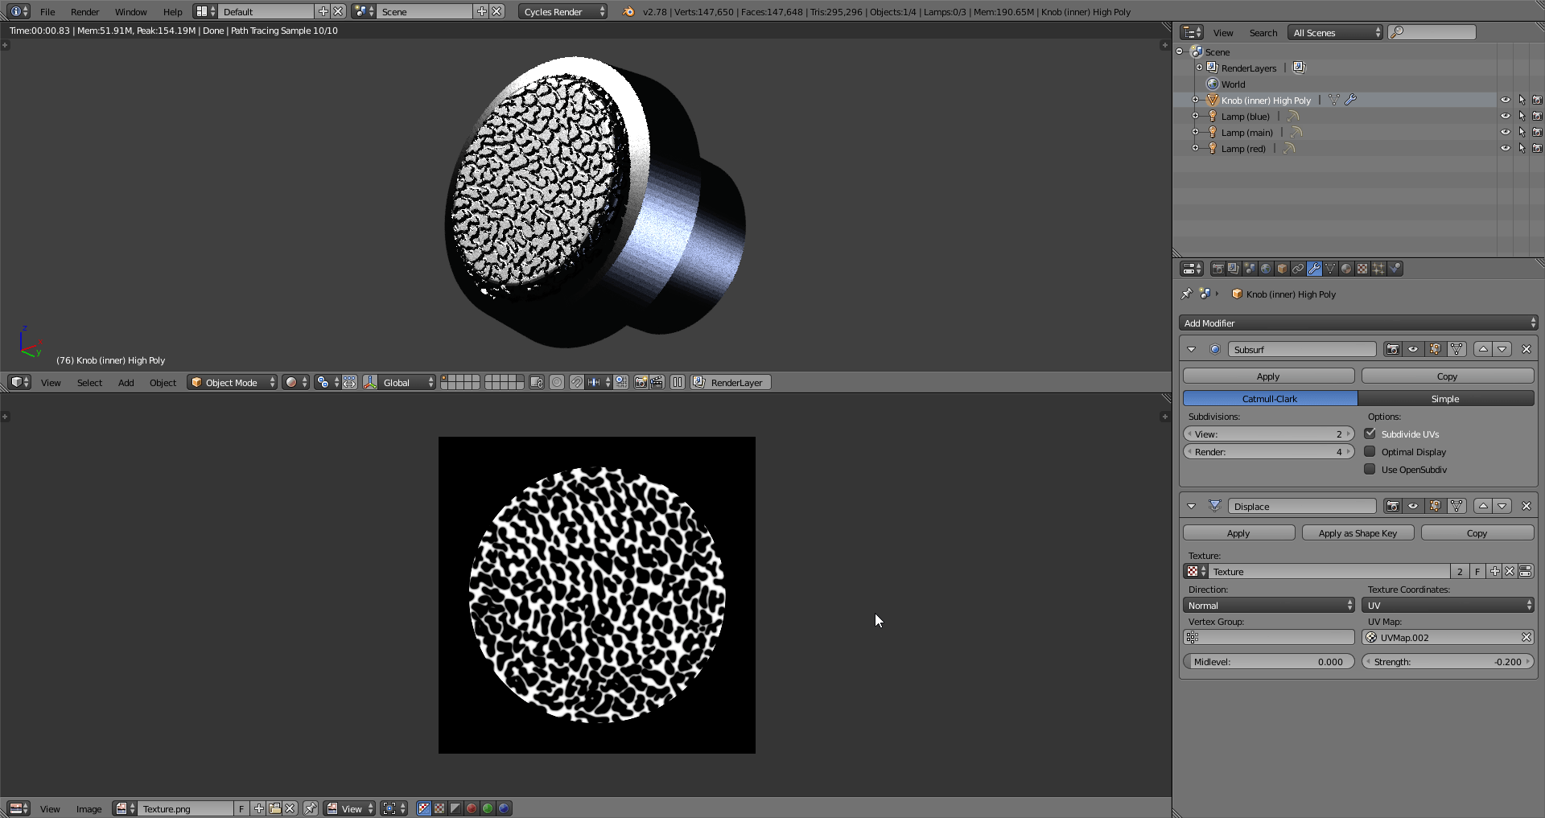Open the Render menu in the top bar
The height and width of the screenshot is (818, 1545).
[84, 11]
